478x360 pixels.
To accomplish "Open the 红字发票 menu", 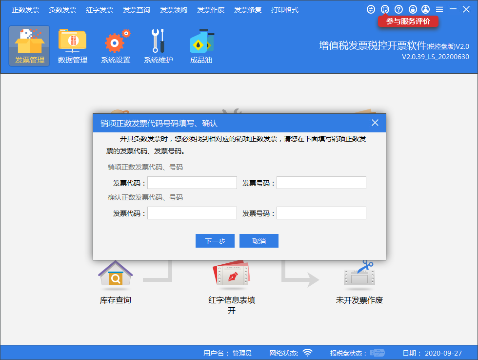I will tap(100, 10).
